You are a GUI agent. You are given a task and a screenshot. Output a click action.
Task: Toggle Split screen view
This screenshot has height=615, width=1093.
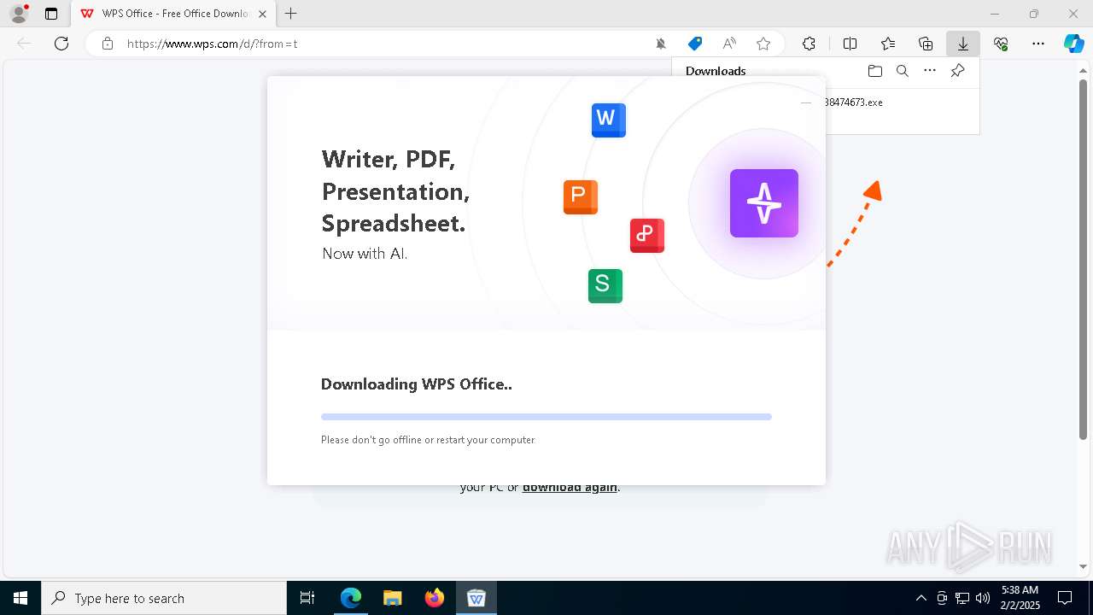pyautogui.click(x=850, y=44)
